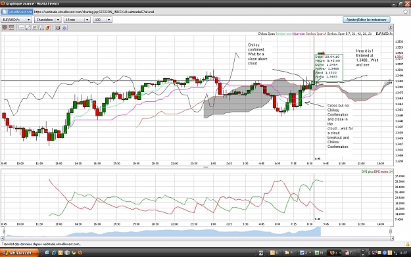
Task: Click the right range slider handle
Action: click(x=391, y=231)
